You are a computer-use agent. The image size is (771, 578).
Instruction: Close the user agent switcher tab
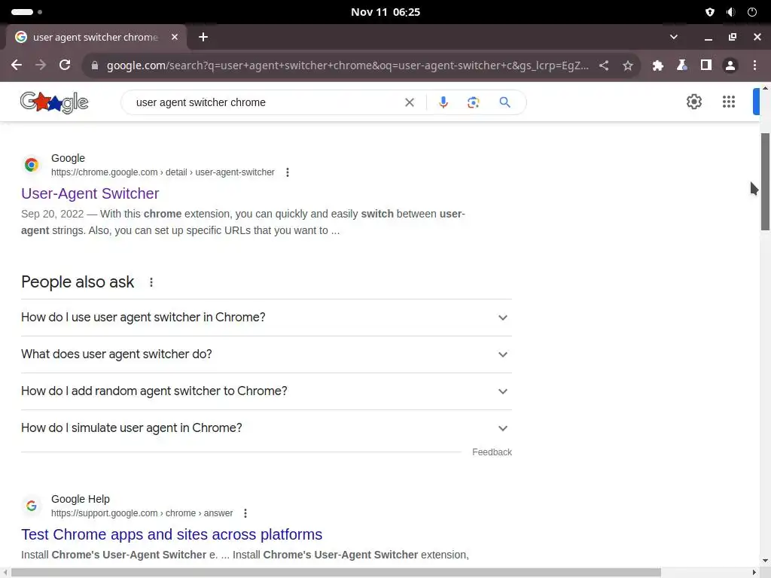(175, 37)
